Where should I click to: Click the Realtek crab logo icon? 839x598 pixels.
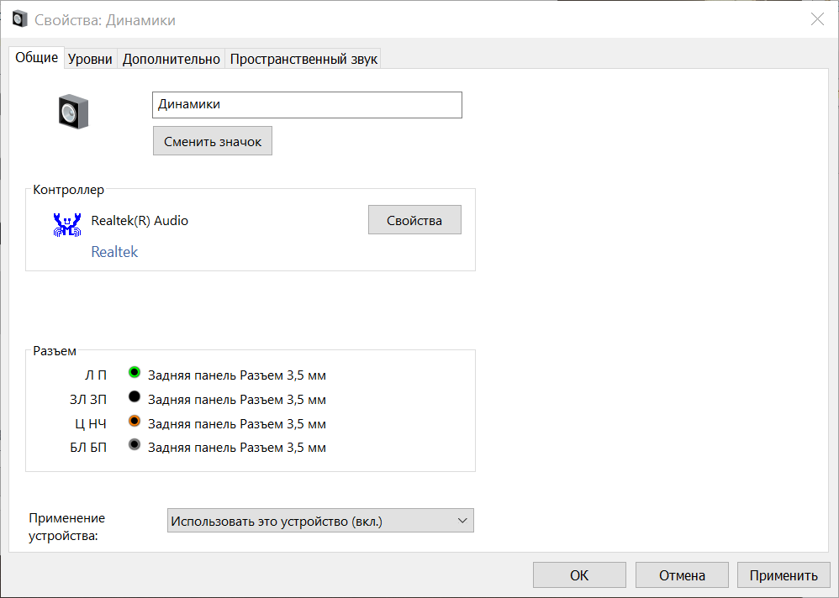pyautogui.click(x=66, y=224)
